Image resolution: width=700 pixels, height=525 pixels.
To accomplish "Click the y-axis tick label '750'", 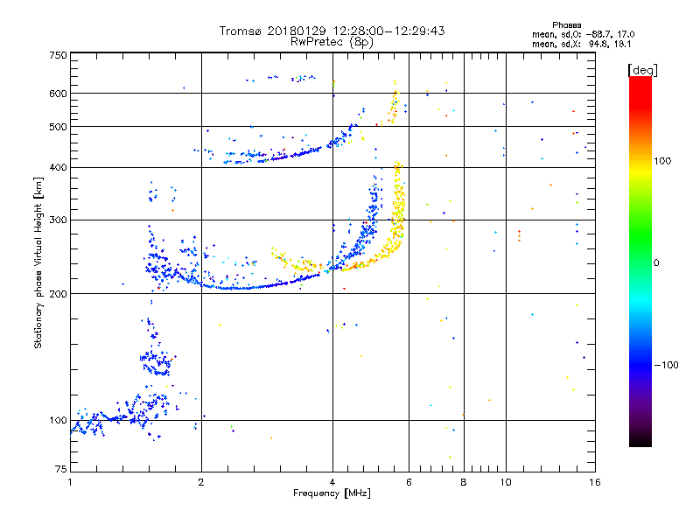I will (58, 55).
